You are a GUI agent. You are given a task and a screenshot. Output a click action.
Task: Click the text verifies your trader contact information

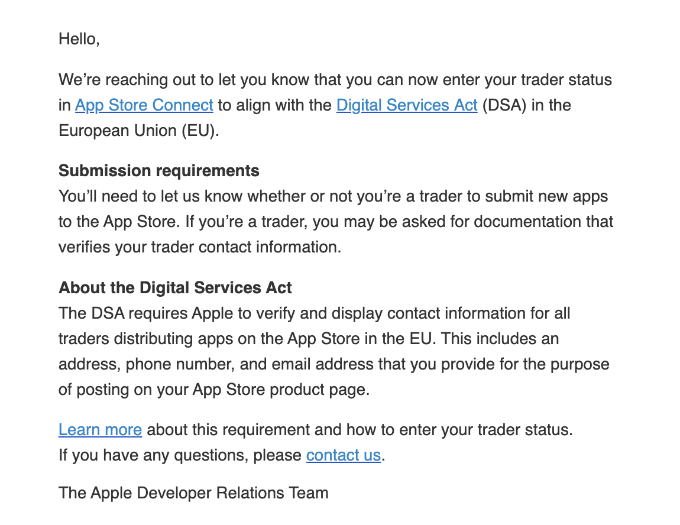200,247
